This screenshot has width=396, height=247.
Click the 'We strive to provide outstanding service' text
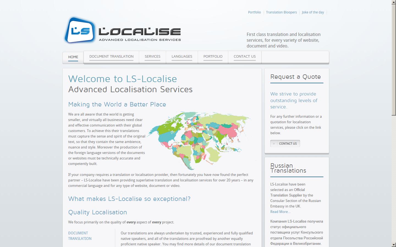[294, 100]
